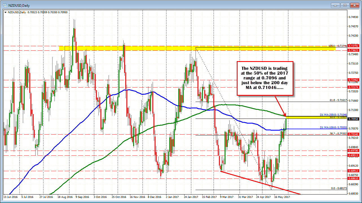Click the chart window icon in title bar
Viewport: 362px width, 203px height.
pos(5,5)
